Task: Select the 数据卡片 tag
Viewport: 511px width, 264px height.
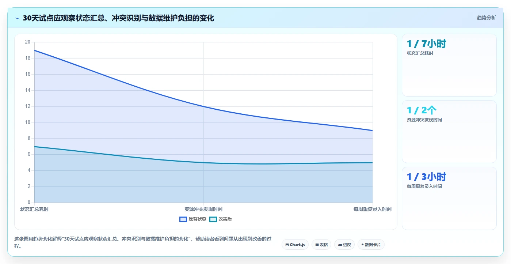Action: tap(371, 245)
